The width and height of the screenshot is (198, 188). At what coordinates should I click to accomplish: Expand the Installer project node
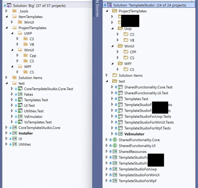(6, 133)
